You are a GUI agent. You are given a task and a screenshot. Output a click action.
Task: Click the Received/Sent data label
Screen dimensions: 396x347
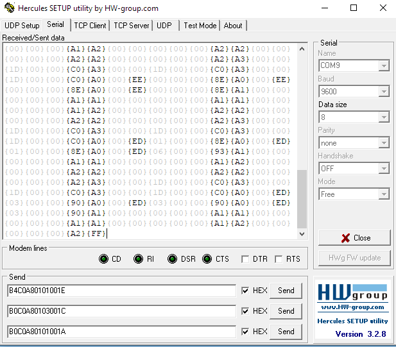[x=33, y=38]
